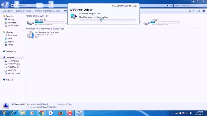Toggle the preview pane icon
The image size is (207, 116).
[198, 11]
